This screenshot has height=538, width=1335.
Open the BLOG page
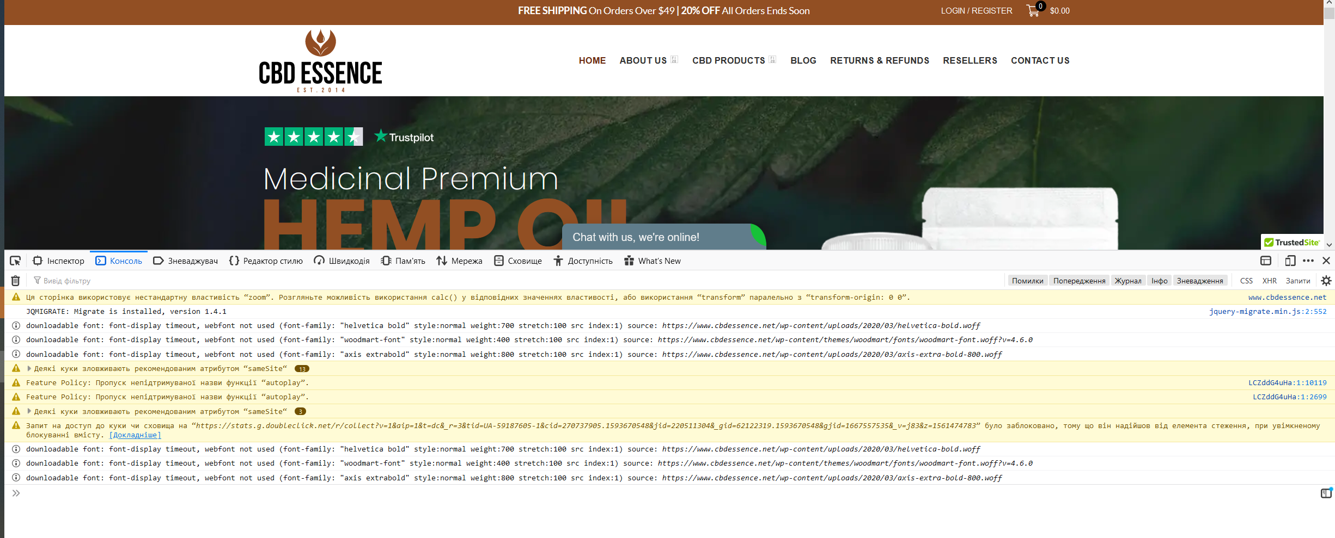coord(803,60)
